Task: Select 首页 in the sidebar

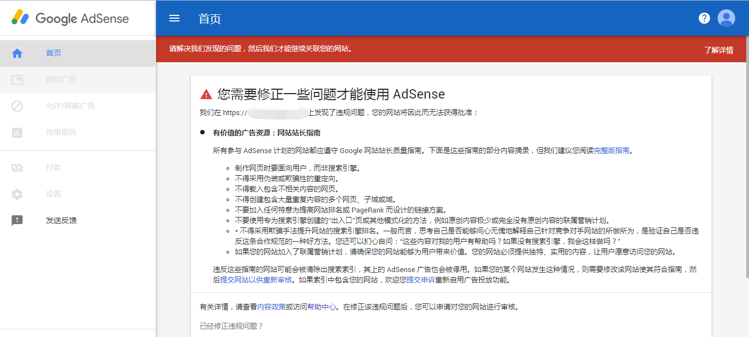Action: tap(78, 53)
